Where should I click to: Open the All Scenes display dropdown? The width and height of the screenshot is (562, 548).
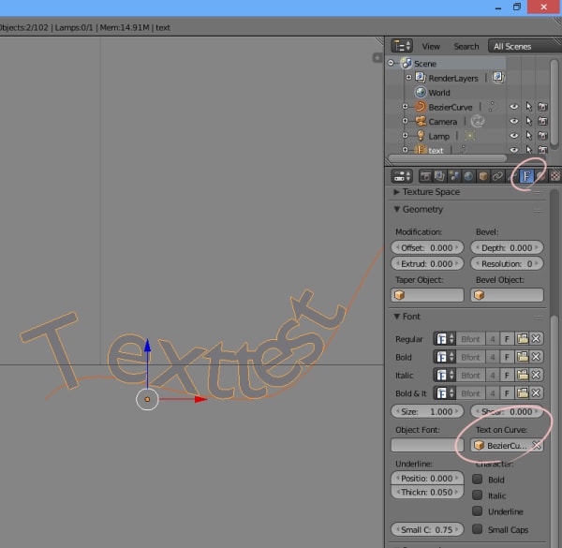525,46
